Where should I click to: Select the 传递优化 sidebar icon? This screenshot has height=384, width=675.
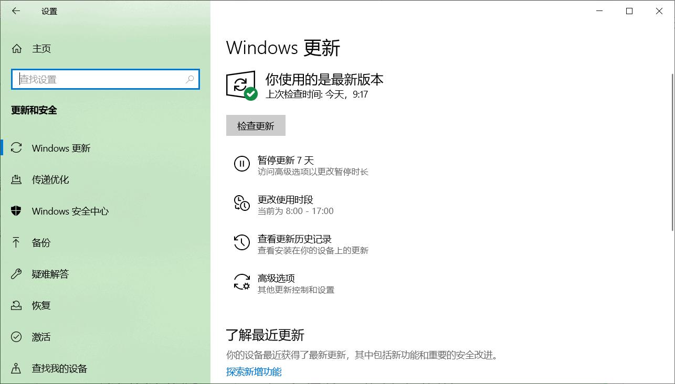click(x=16, y=179)
